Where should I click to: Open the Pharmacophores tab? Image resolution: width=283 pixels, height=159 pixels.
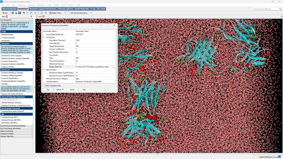pyautogui.click(x=65, y=9)
